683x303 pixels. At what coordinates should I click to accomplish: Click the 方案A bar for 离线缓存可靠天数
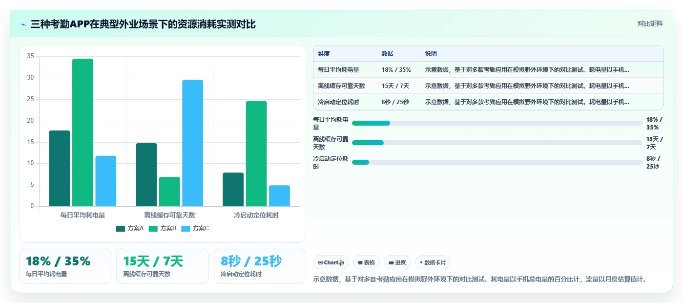pyautogui.click(x=146, y=174)
